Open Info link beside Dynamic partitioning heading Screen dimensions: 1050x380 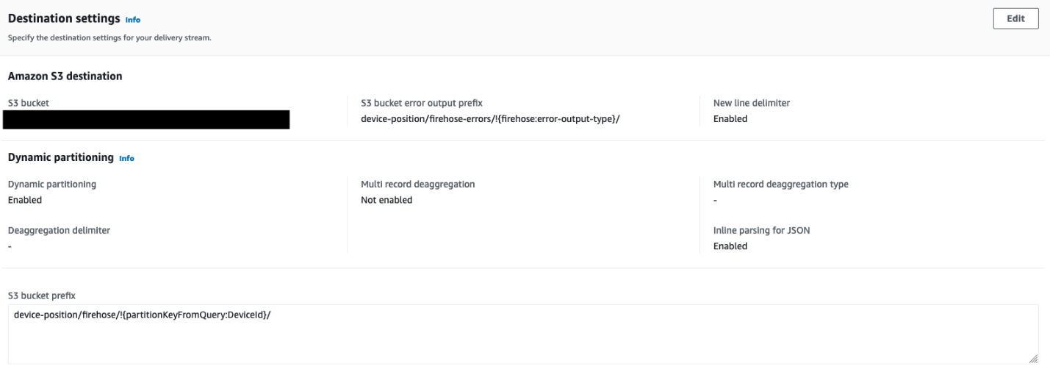click(126, 158)
